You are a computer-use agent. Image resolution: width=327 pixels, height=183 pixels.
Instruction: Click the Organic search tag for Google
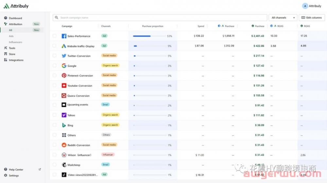click(110, 65)
